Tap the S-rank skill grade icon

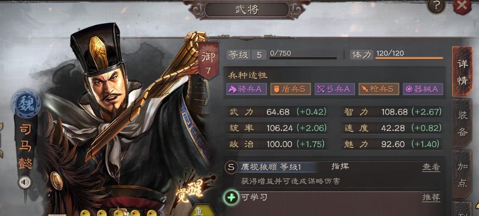click(x=231, y=167)
